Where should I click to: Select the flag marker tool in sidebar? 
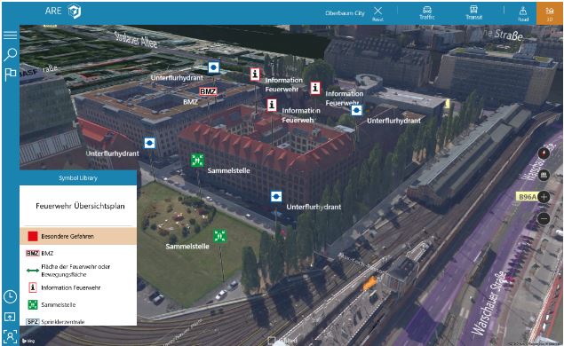tap(10, 75)
